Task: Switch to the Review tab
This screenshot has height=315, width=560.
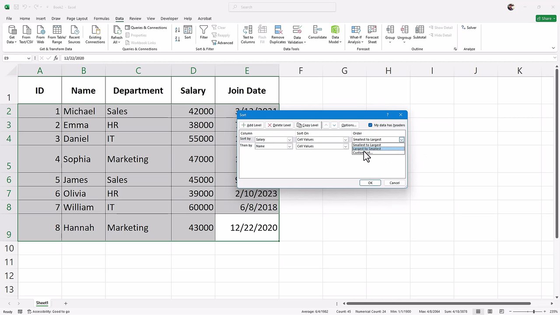Action: pos(135,18)
